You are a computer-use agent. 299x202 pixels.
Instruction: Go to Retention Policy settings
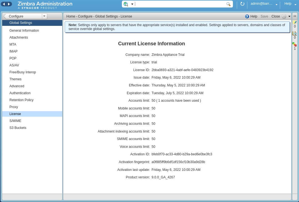point(21,100)
